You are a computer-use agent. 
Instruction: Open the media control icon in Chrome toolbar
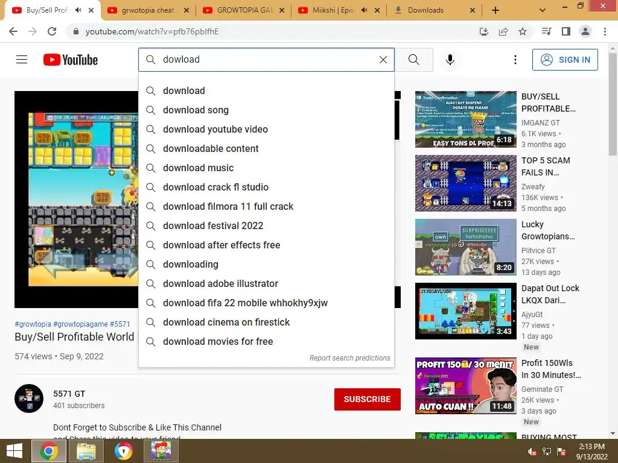[x=547, y=31]
